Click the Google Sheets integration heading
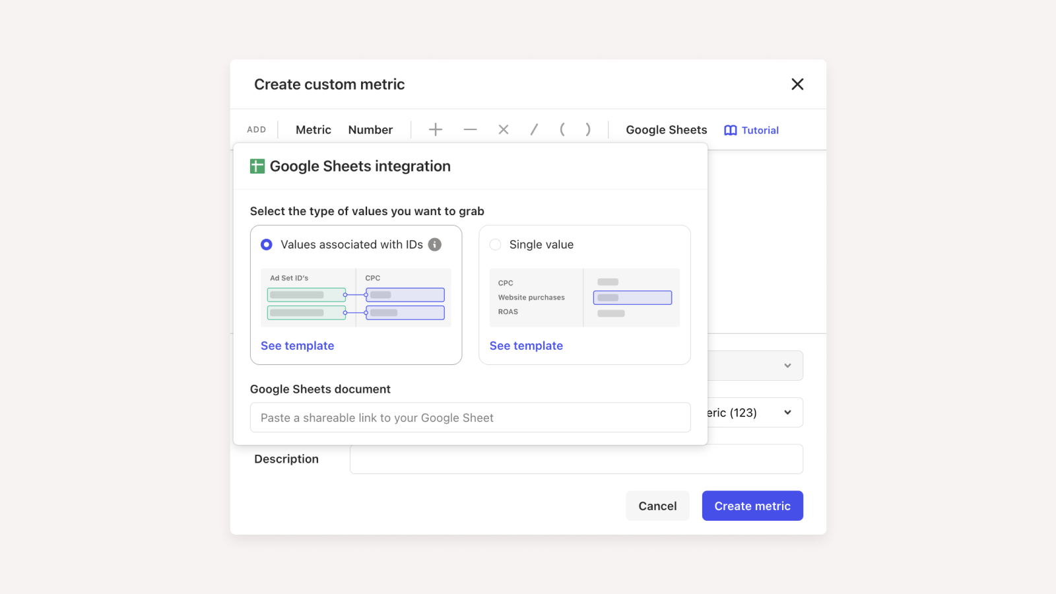 click(x=360, y=166)
